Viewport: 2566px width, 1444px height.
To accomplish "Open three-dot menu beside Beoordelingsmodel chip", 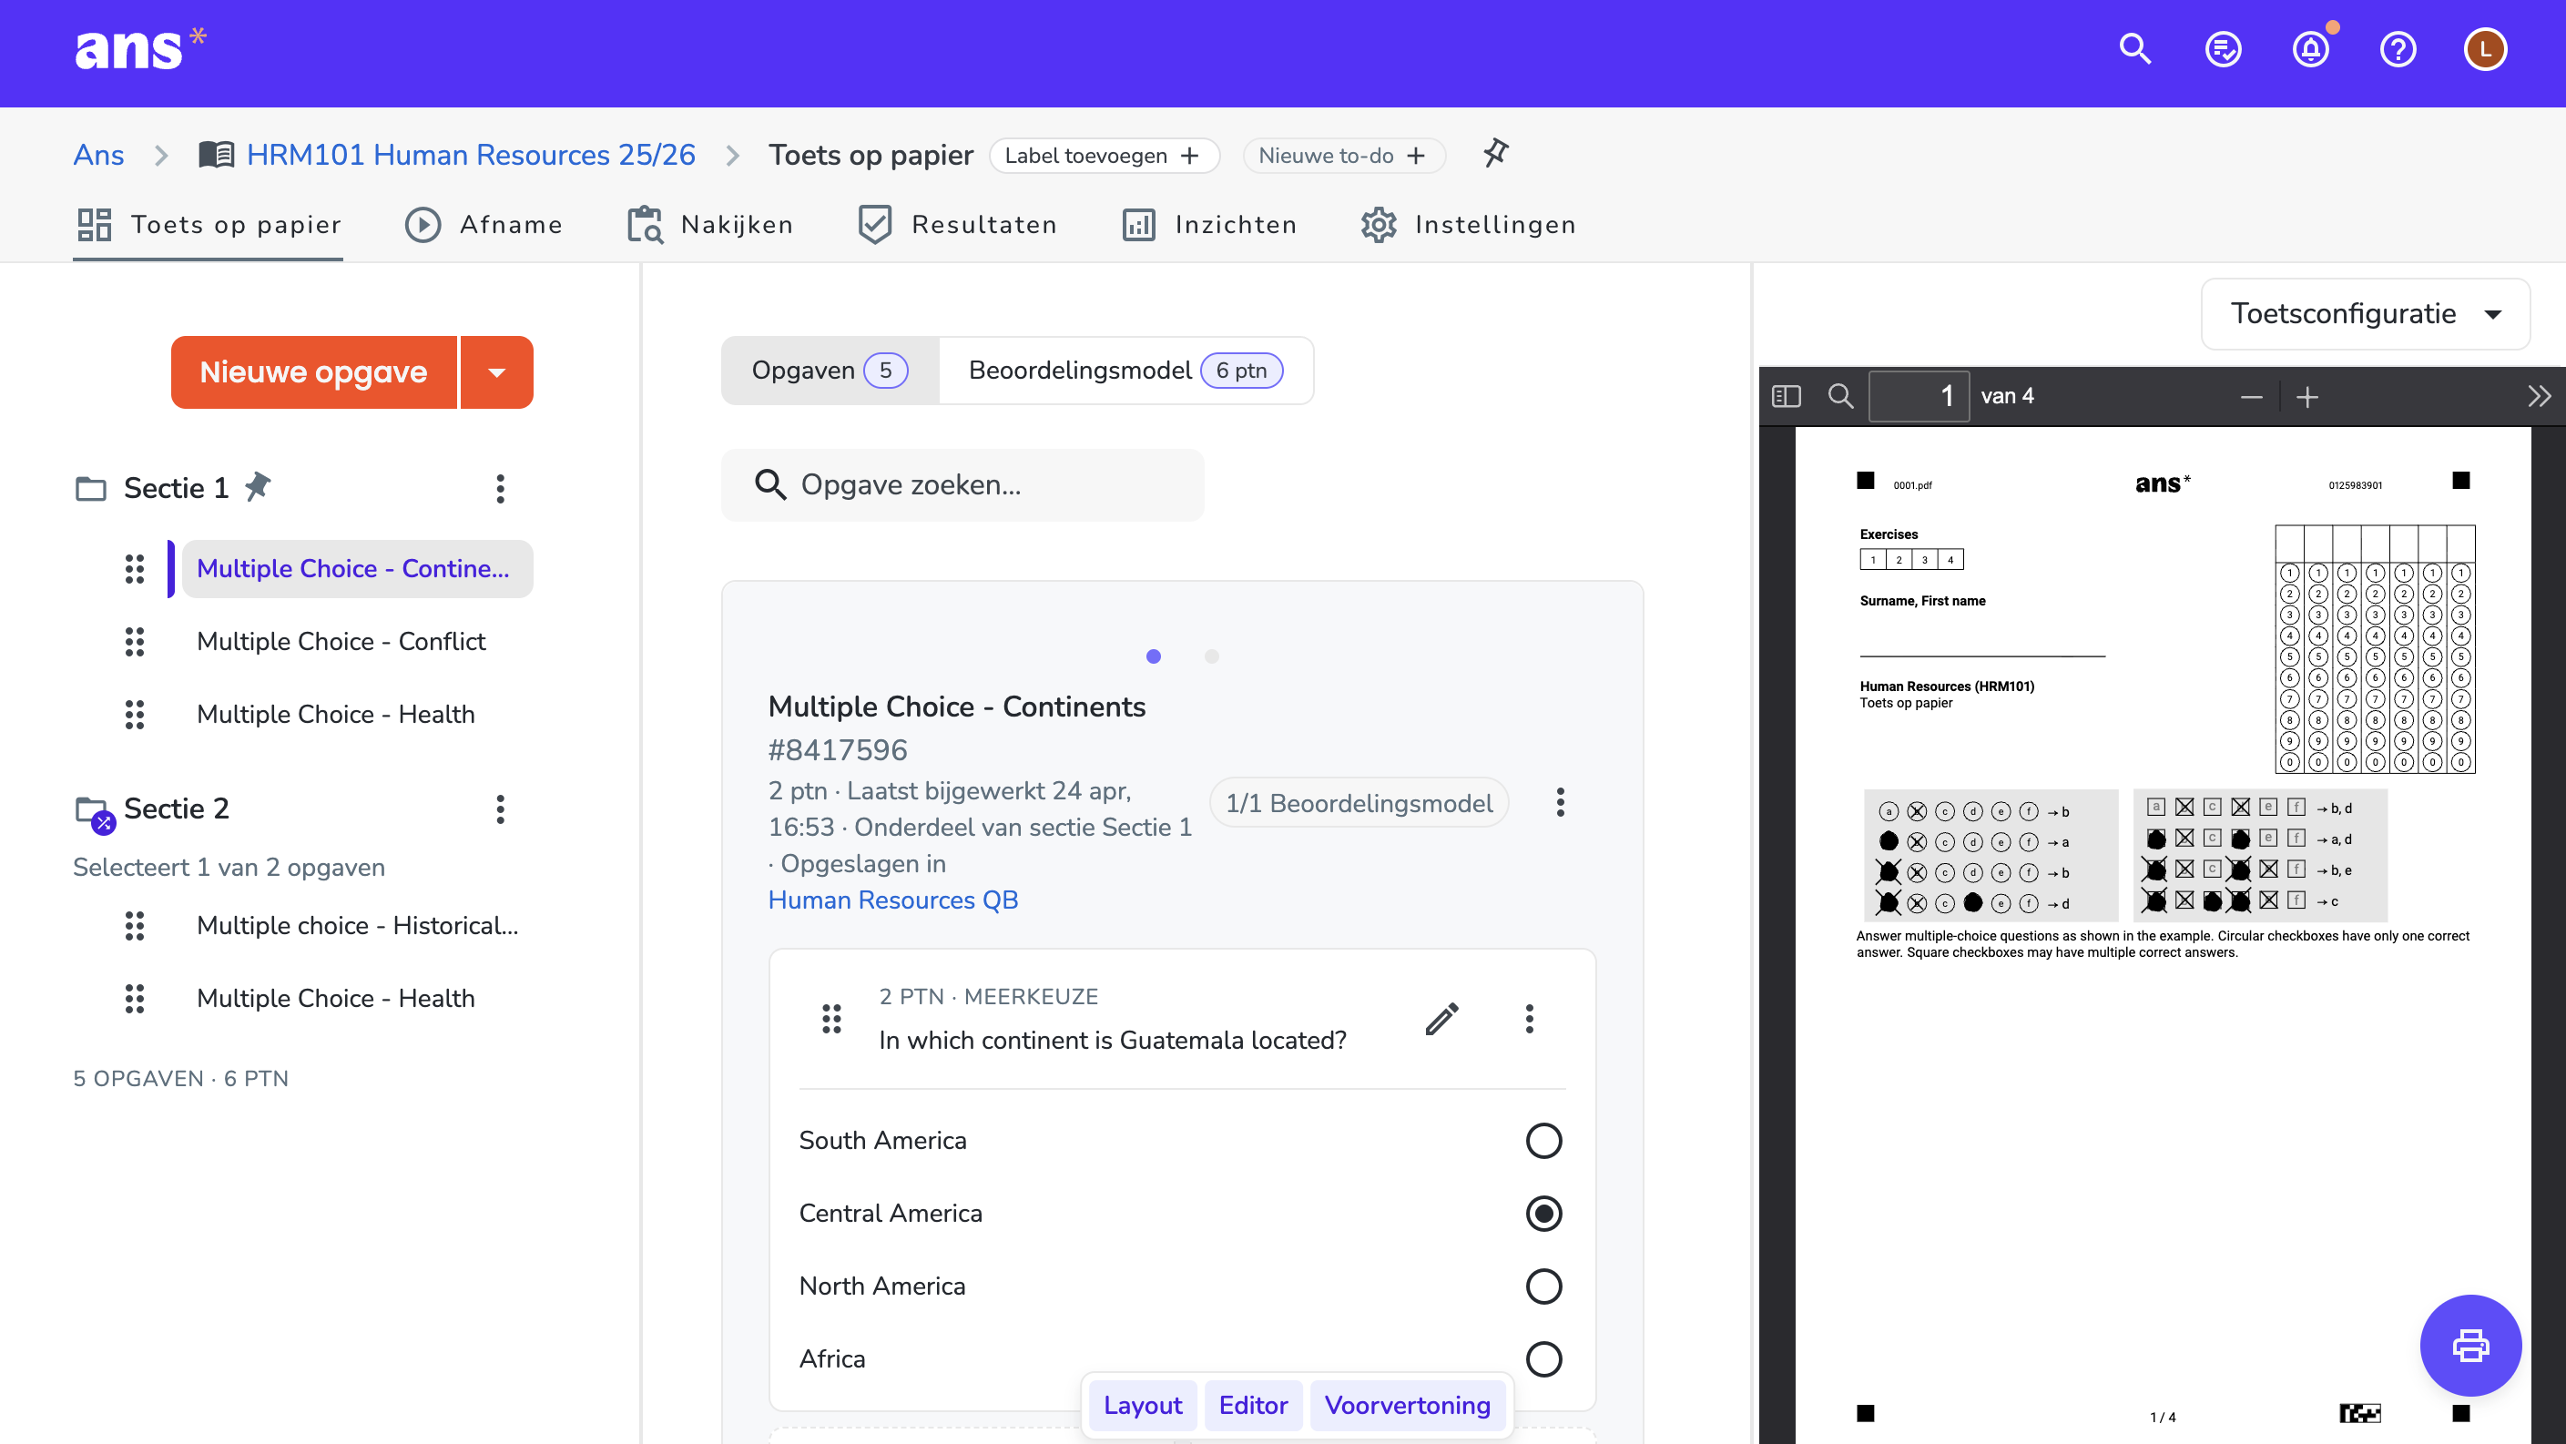I will coord(1560,802).
